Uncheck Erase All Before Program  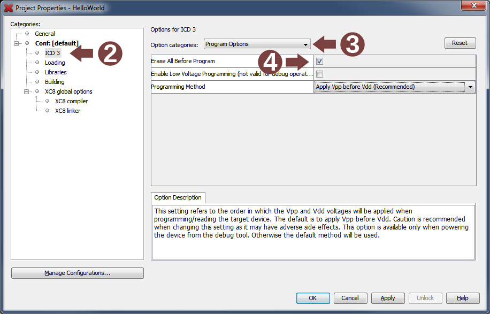point(319,61)
